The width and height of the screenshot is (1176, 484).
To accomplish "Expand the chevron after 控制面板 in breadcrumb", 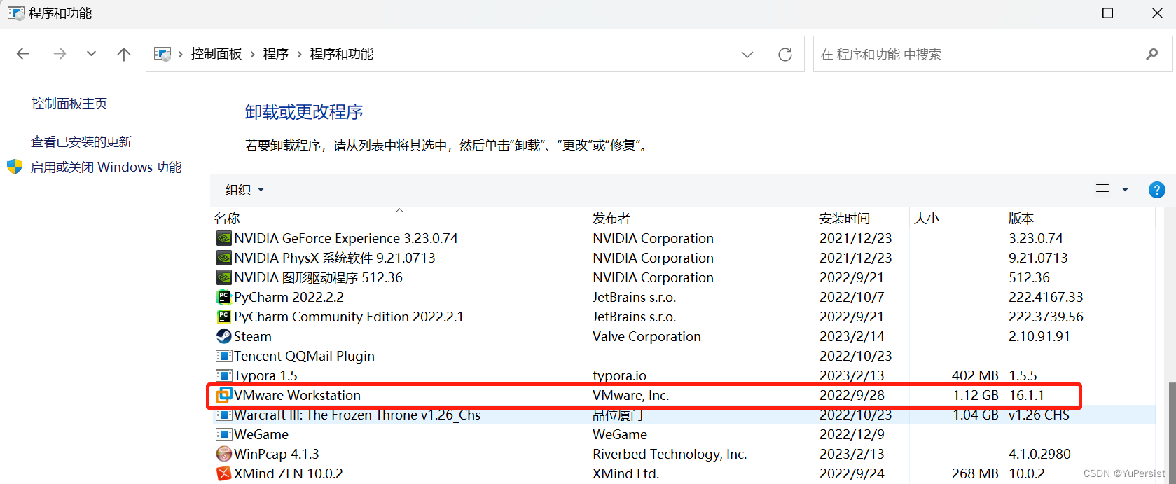I will click(253, 54).
